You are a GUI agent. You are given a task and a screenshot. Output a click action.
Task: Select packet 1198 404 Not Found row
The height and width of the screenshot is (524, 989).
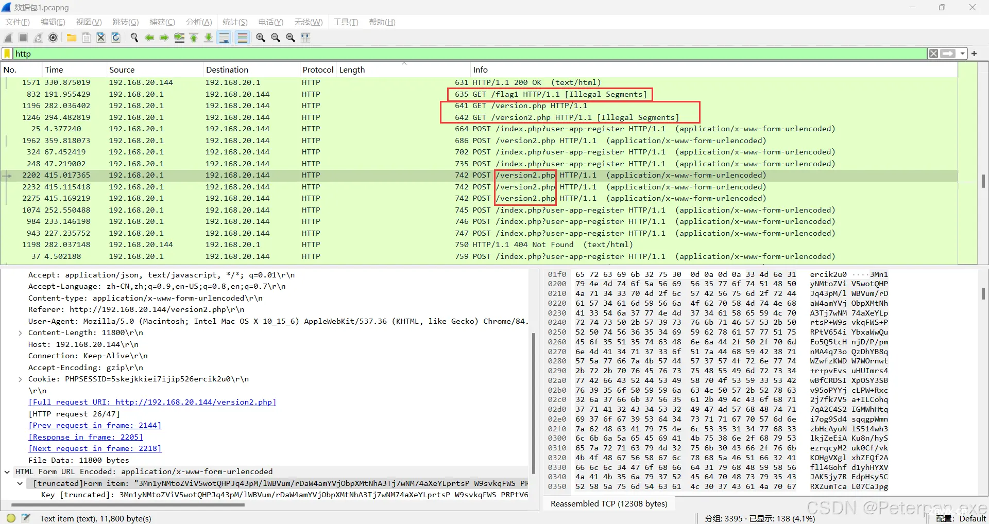pos(479,244)
